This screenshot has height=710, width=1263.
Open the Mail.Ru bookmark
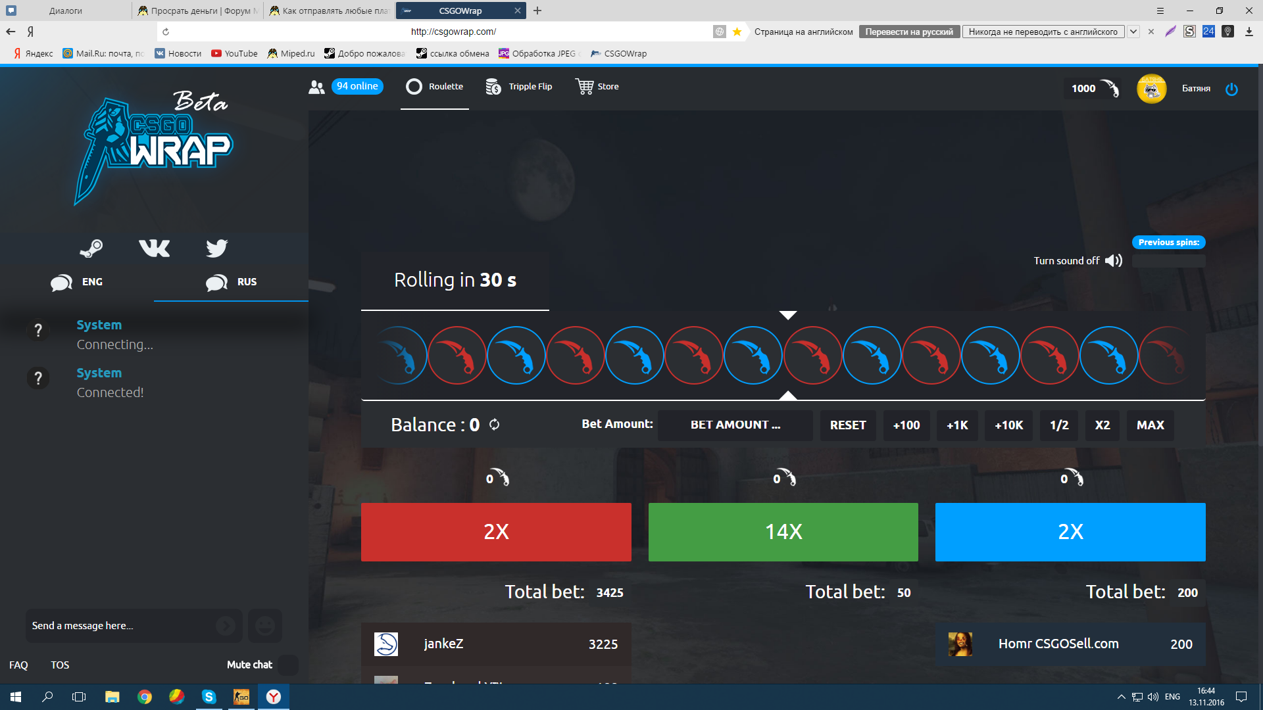(x=103, y=53)
